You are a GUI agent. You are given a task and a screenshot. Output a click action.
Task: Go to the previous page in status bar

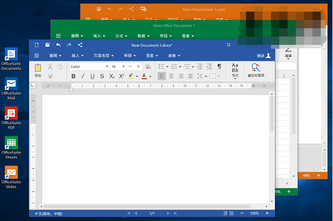point(136,213)
